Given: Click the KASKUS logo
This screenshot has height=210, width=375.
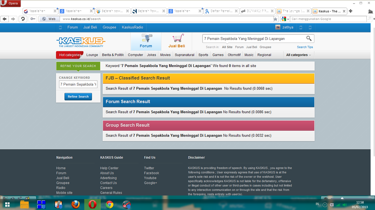Looking at the screenshot, I should pos(81,42).
